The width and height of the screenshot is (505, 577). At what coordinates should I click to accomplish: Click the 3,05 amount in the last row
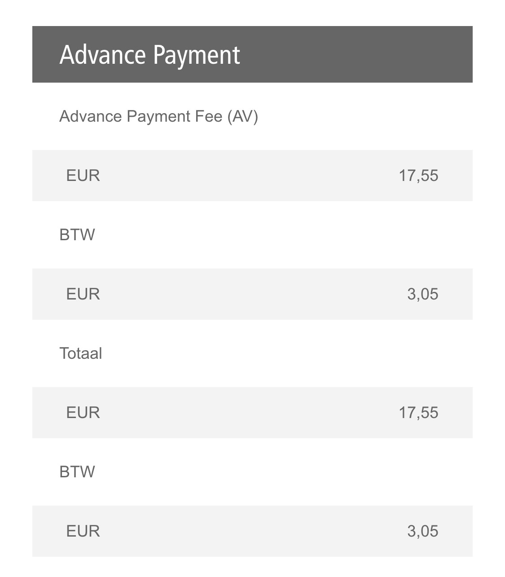pos(423,531)
